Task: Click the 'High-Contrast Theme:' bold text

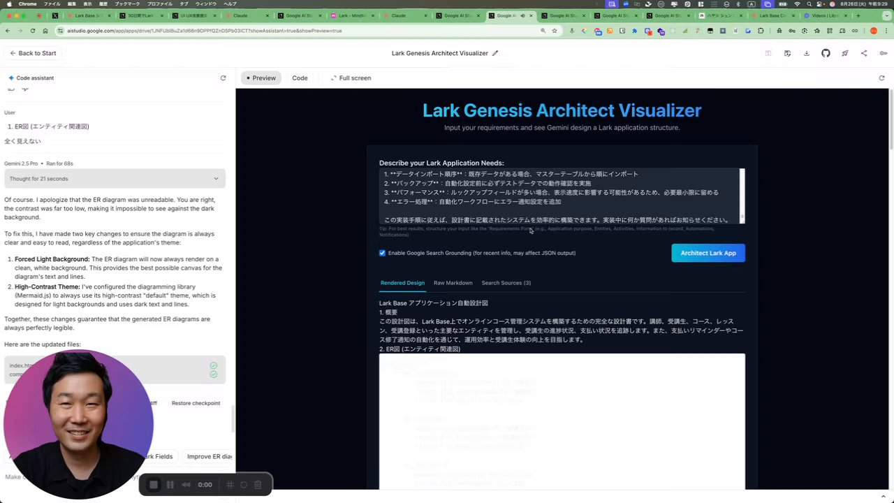Action: coord(47,286)
